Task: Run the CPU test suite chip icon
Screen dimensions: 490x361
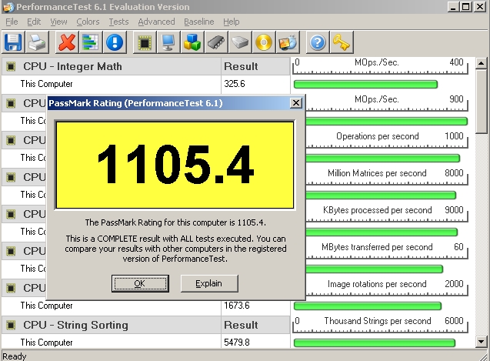Action: pyautogui.click(x=145, y=42)
